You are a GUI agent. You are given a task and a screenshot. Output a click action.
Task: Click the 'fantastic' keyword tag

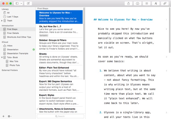click(x=44, y=35)
